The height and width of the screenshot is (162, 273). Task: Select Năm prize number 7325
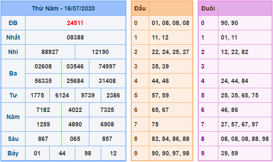tap(107, 110)
